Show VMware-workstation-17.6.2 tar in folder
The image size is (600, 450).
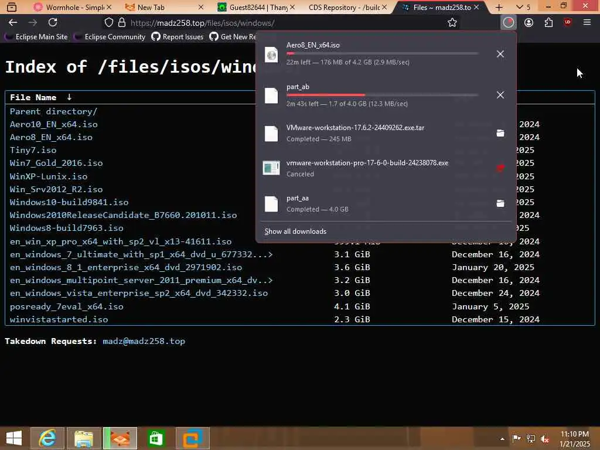pos(500,133)
